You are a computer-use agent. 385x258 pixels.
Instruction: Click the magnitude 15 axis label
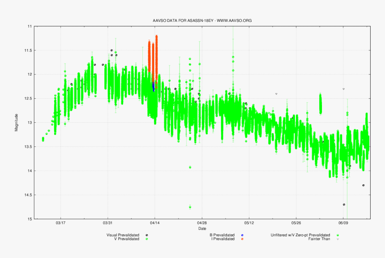30,219
